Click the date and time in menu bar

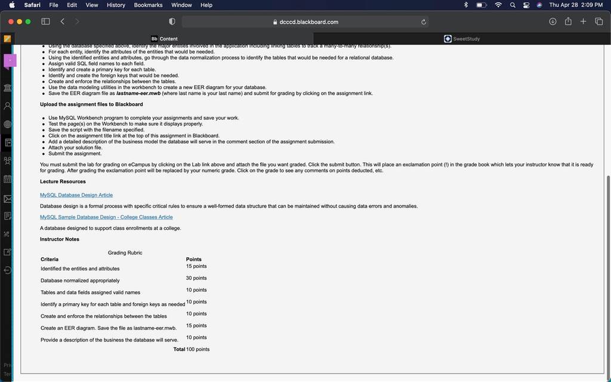(576, 5)
